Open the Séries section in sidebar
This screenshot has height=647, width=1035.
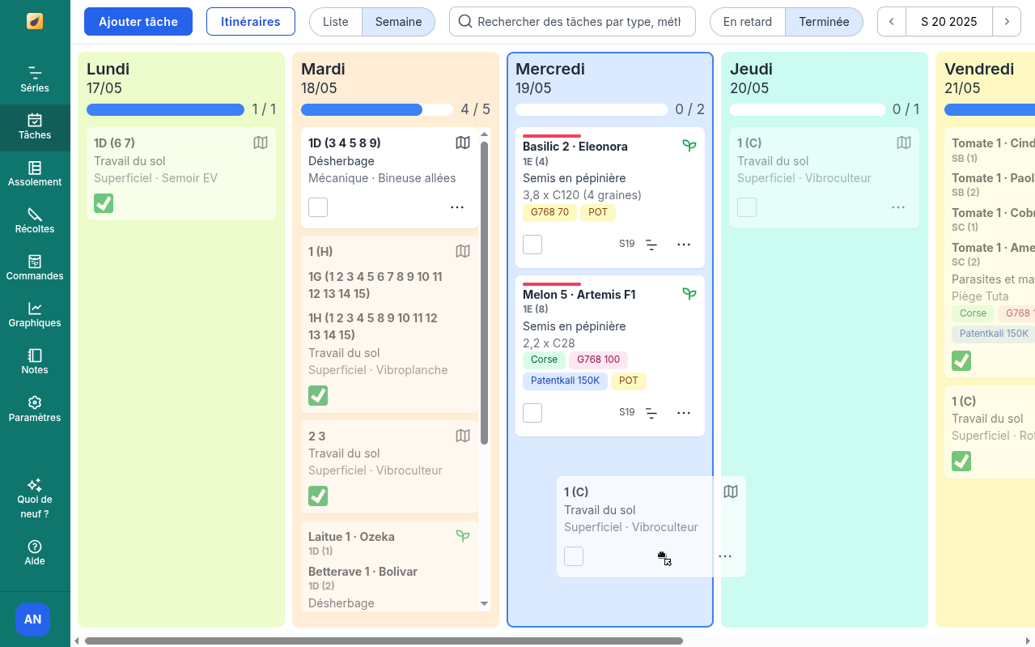click(x=35, y=79)
